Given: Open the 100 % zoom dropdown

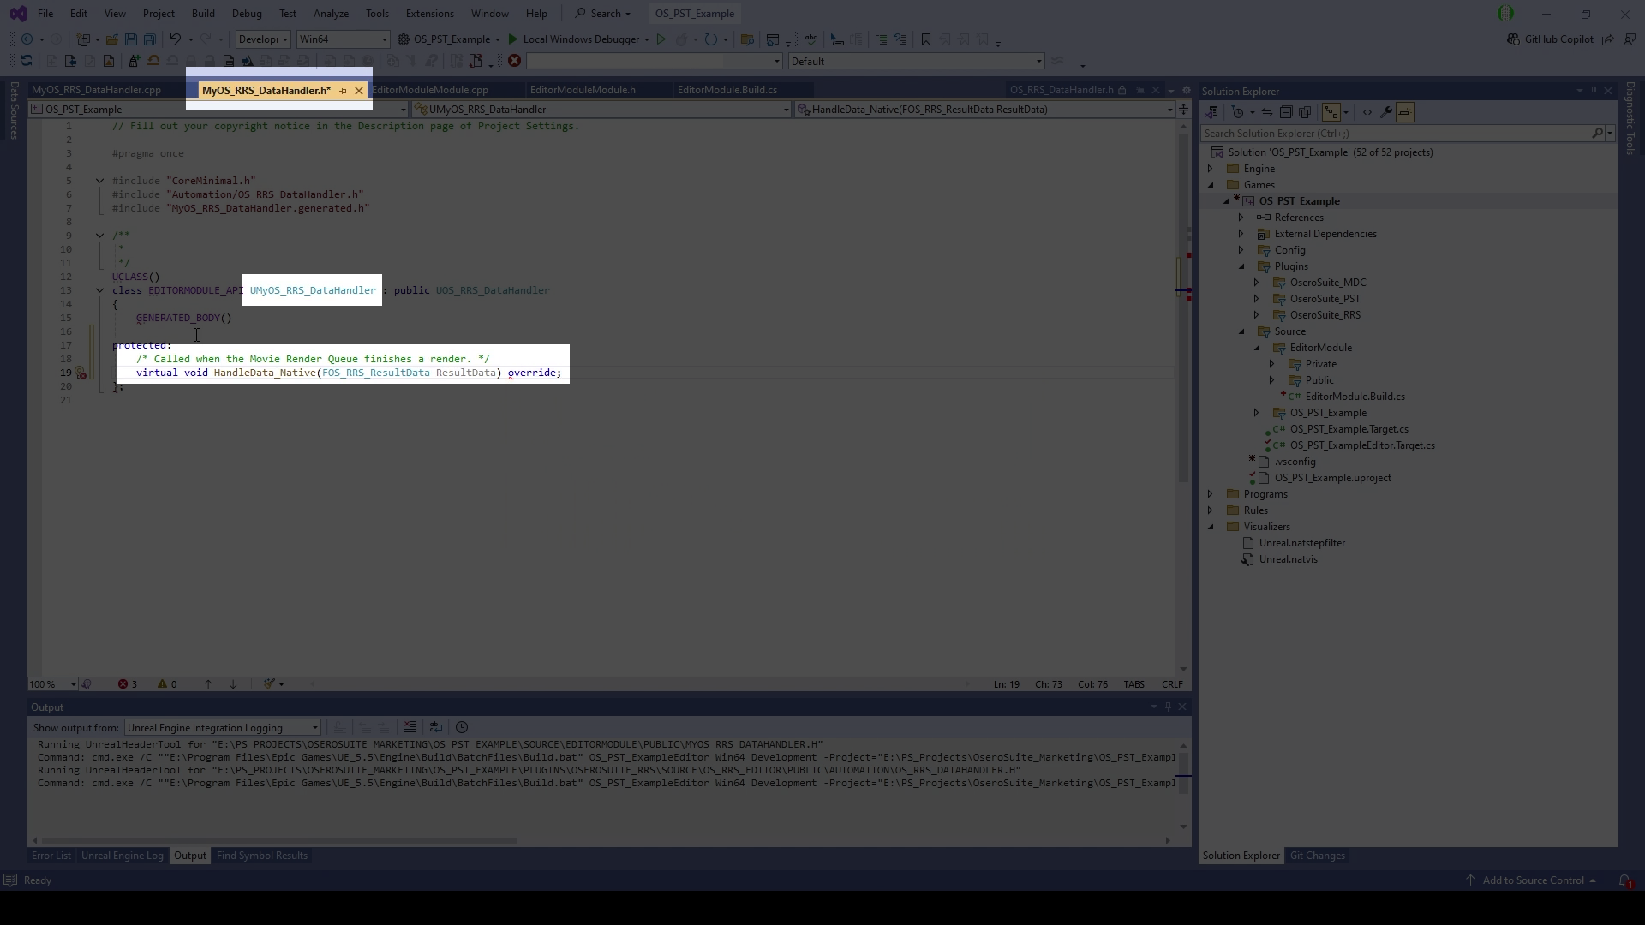Looking at the screenshot, I should coord(52,684).
